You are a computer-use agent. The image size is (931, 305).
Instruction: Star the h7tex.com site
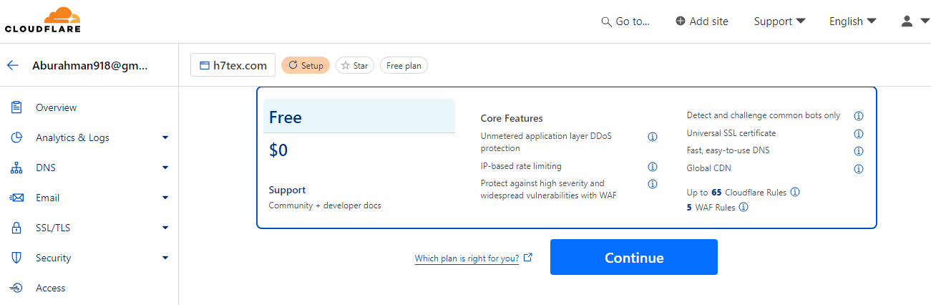[354, 66]
